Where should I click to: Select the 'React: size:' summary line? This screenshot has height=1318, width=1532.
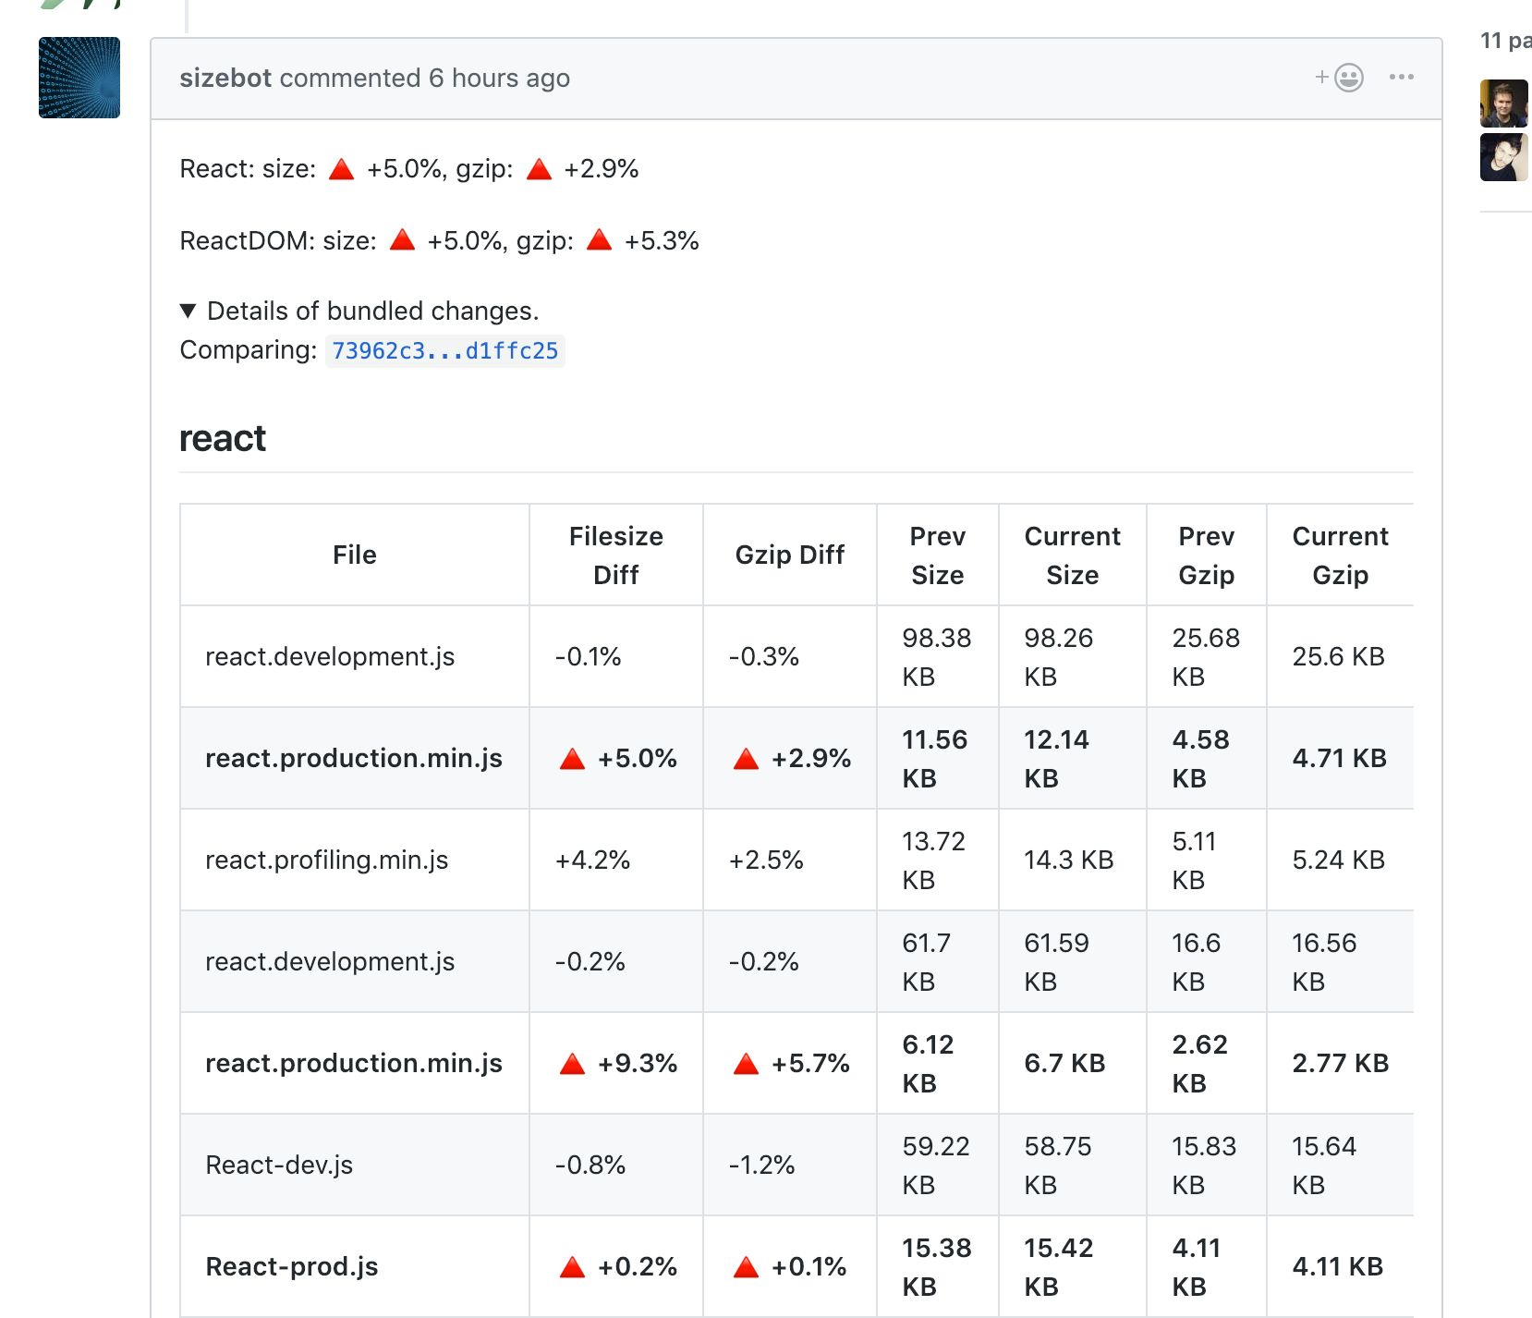coord(409,168)
